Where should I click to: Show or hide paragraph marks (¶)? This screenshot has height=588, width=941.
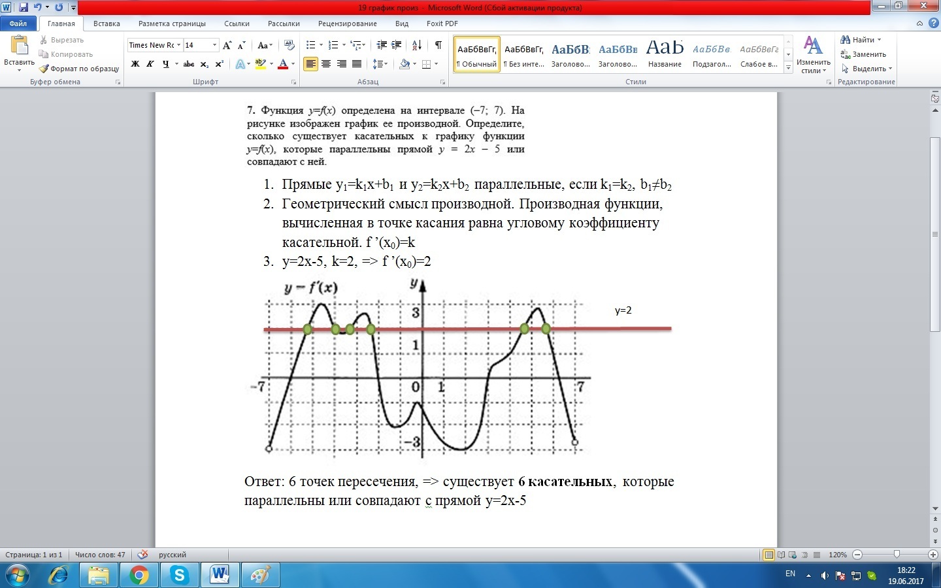438,45
